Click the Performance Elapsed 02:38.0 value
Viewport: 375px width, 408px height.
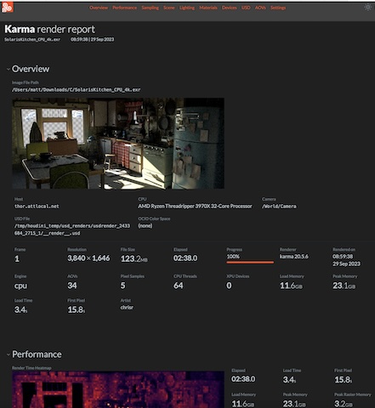pyautogui.click(x=243, y=379)
